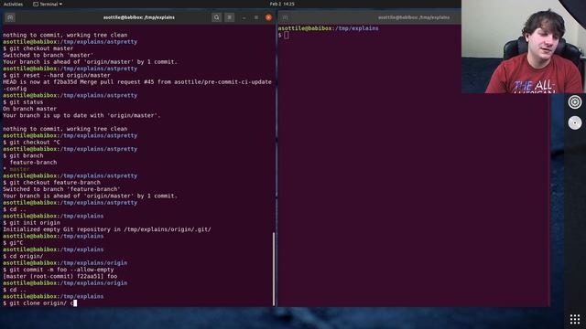Click the 'git reset --hard origin/master' line

(x=57, y=75)
